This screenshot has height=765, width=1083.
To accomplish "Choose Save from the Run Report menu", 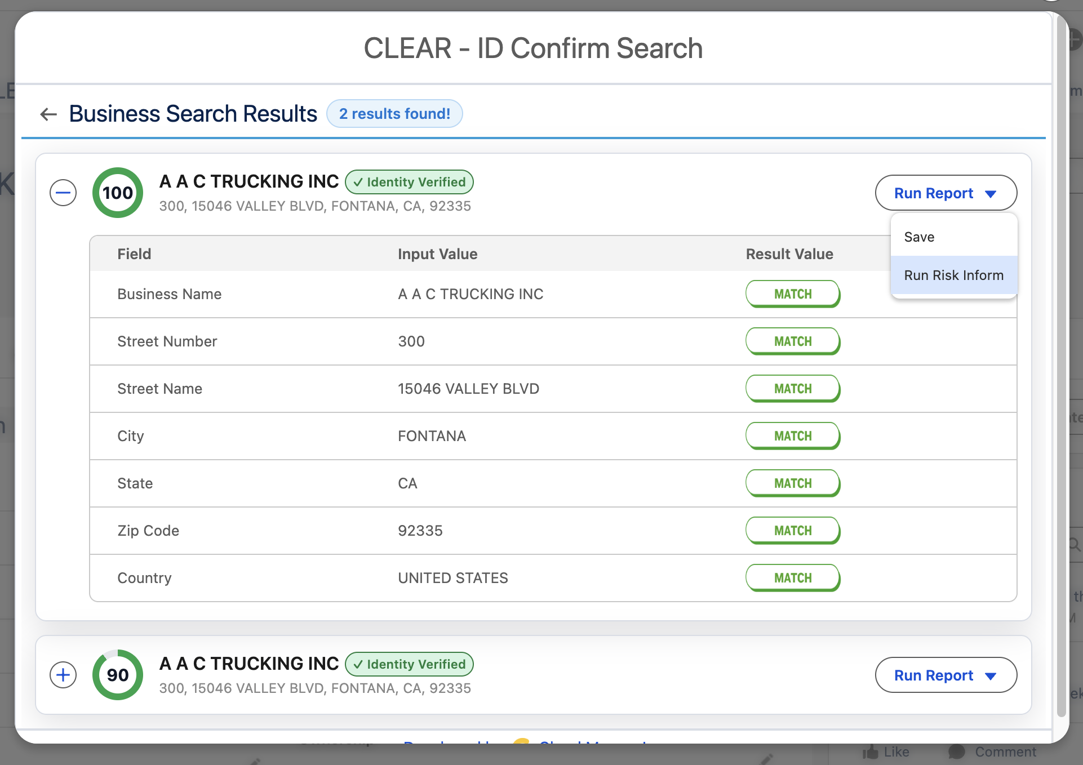I will click(954, 237).
